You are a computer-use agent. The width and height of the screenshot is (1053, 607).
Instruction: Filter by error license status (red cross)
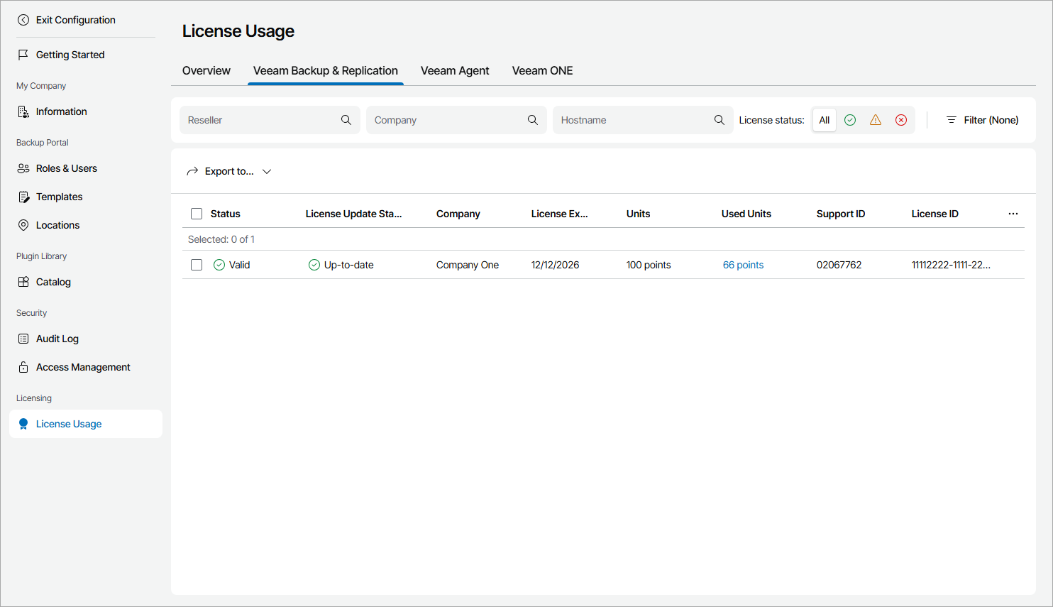pyautogui.click(x=901, y=120)
